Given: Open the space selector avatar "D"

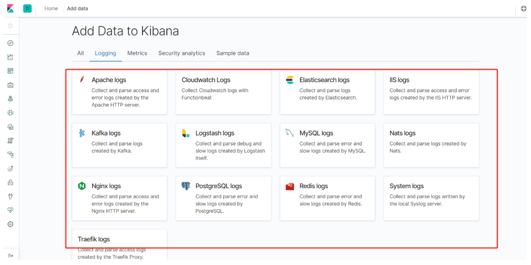Looking at the screenshot, I should pos(27,8).
